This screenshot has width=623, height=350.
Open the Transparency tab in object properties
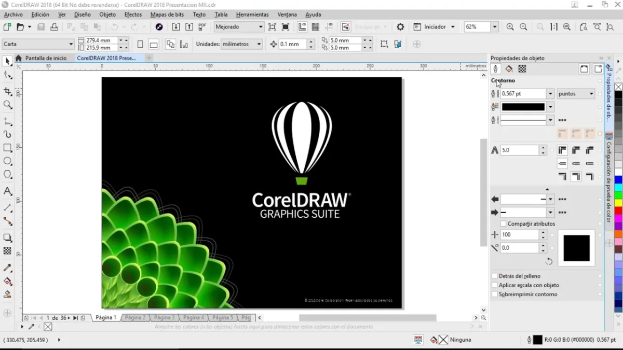click(522, 69)
